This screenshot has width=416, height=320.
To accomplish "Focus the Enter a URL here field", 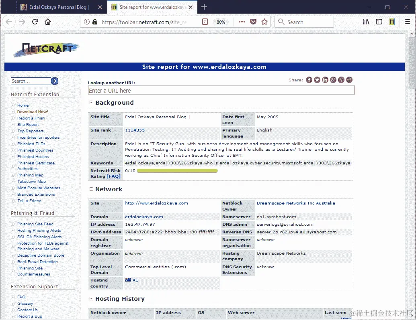I will click(x=221, y=91).
